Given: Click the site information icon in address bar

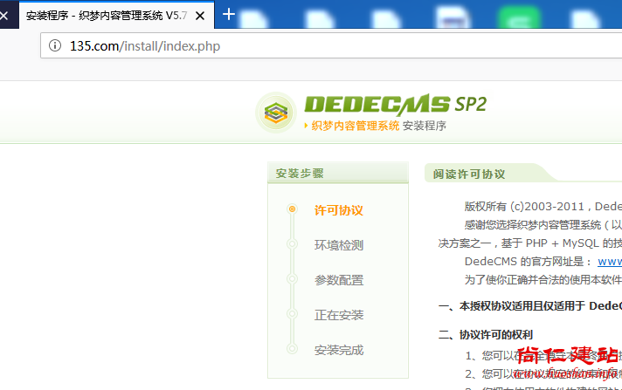Looking at the screenshot, I should pyautogui.click(x=55, y=45).
